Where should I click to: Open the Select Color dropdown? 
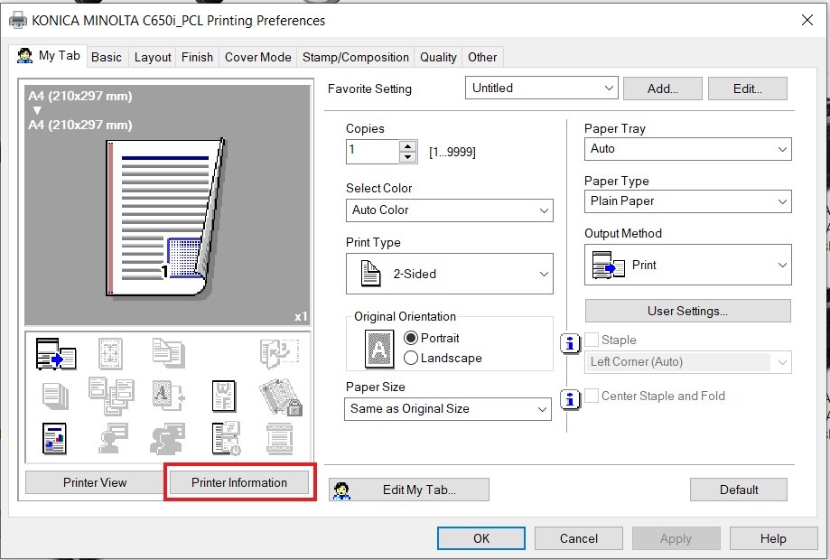[450, 210]
